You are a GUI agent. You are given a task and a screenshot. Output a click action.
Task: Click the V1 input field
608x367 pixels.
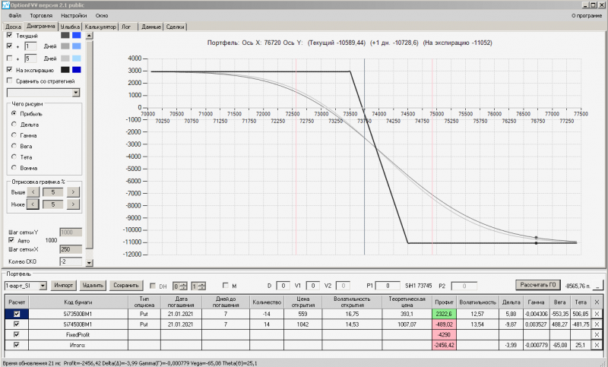(x=313, y=286)
